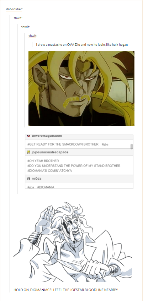
Task: Click the #DO YOU UNDERSTAND THE POWER tag
Action: (x=74, y=166)
